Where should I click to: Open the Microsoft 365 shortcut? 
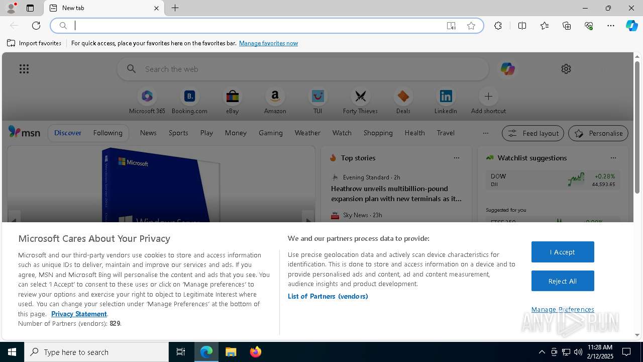(147, 101)
